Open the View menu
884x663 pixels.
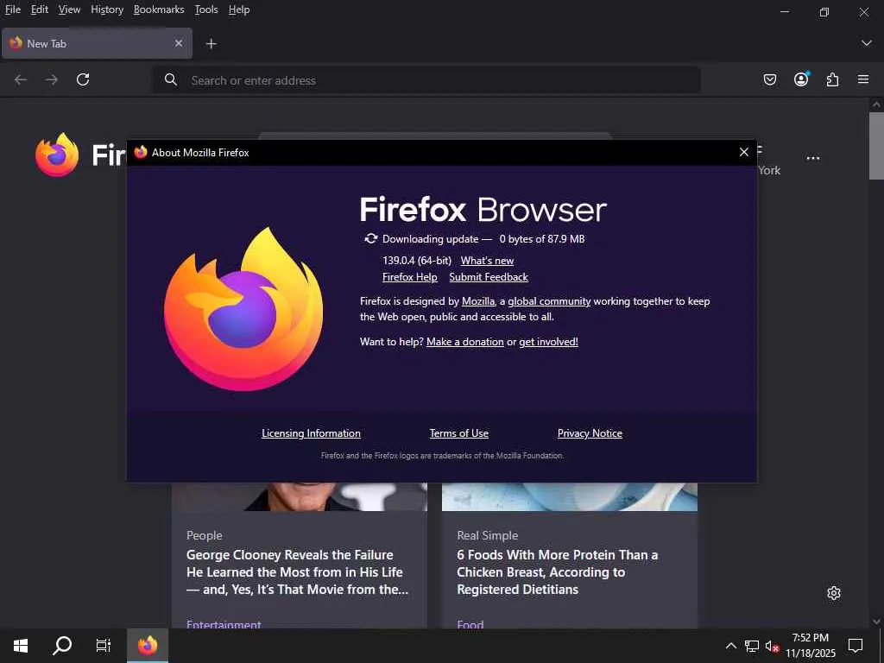69,9
